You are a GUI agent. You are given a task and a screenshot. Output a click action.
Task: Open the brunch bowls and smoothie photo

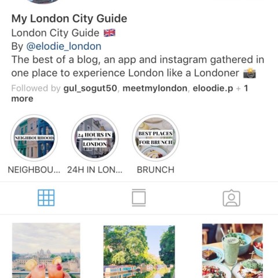[x=232, y=251]
